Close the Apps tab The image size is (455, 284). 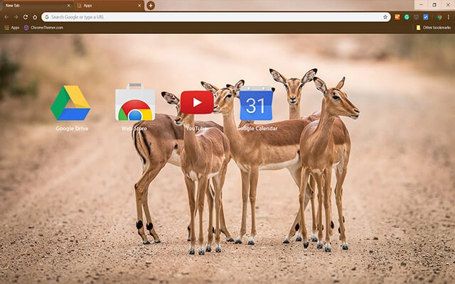(x=139, y=6)
